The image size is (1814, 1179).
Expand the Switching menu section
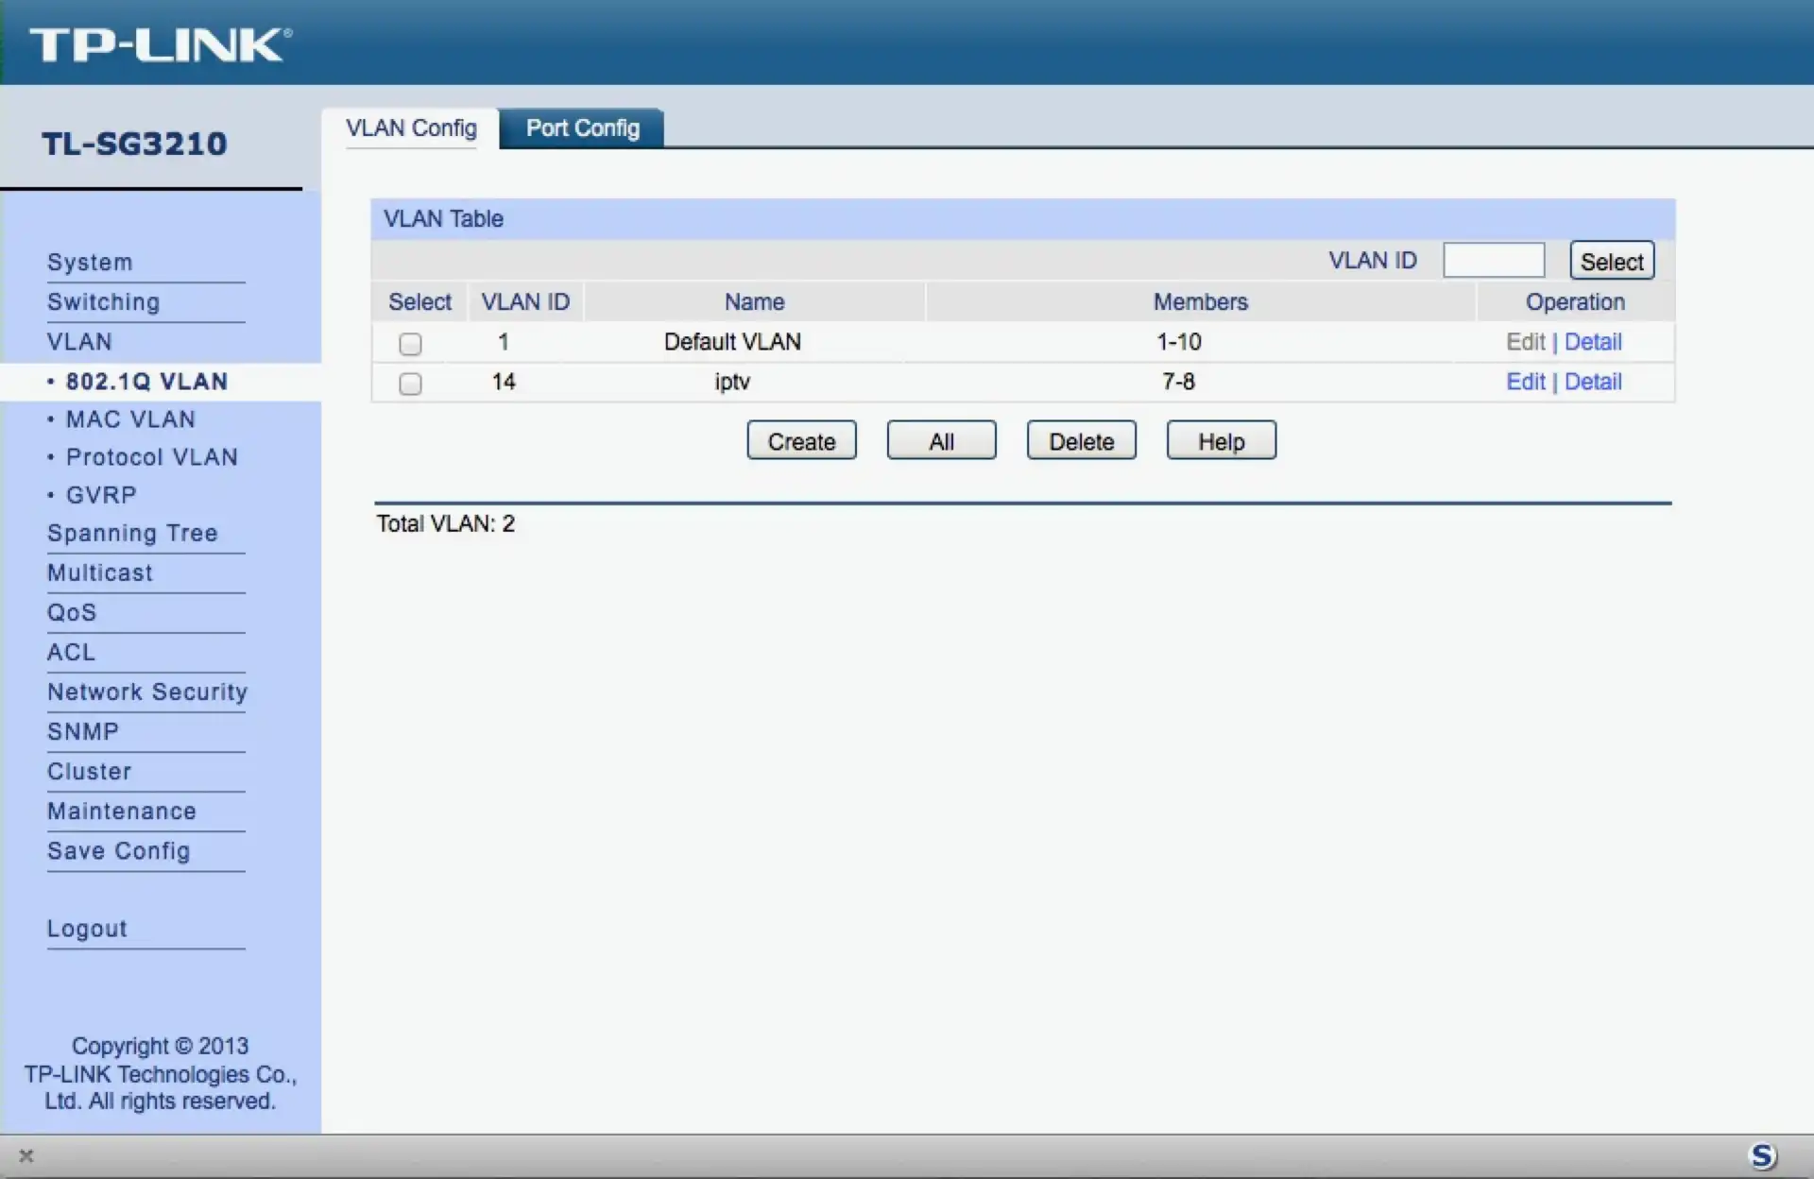click(103, 302)
